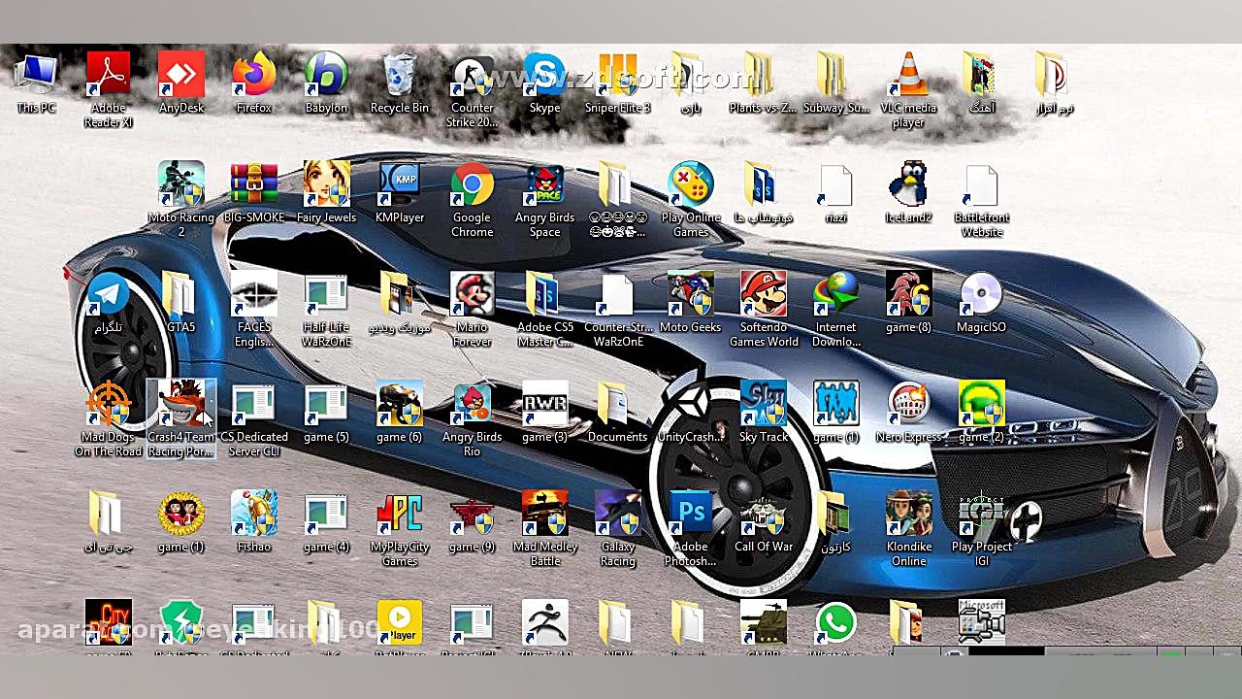The width and height of the screenshot is (1242, 699).
Task: Click the Nero Express icon
Action: coord(908,414)
